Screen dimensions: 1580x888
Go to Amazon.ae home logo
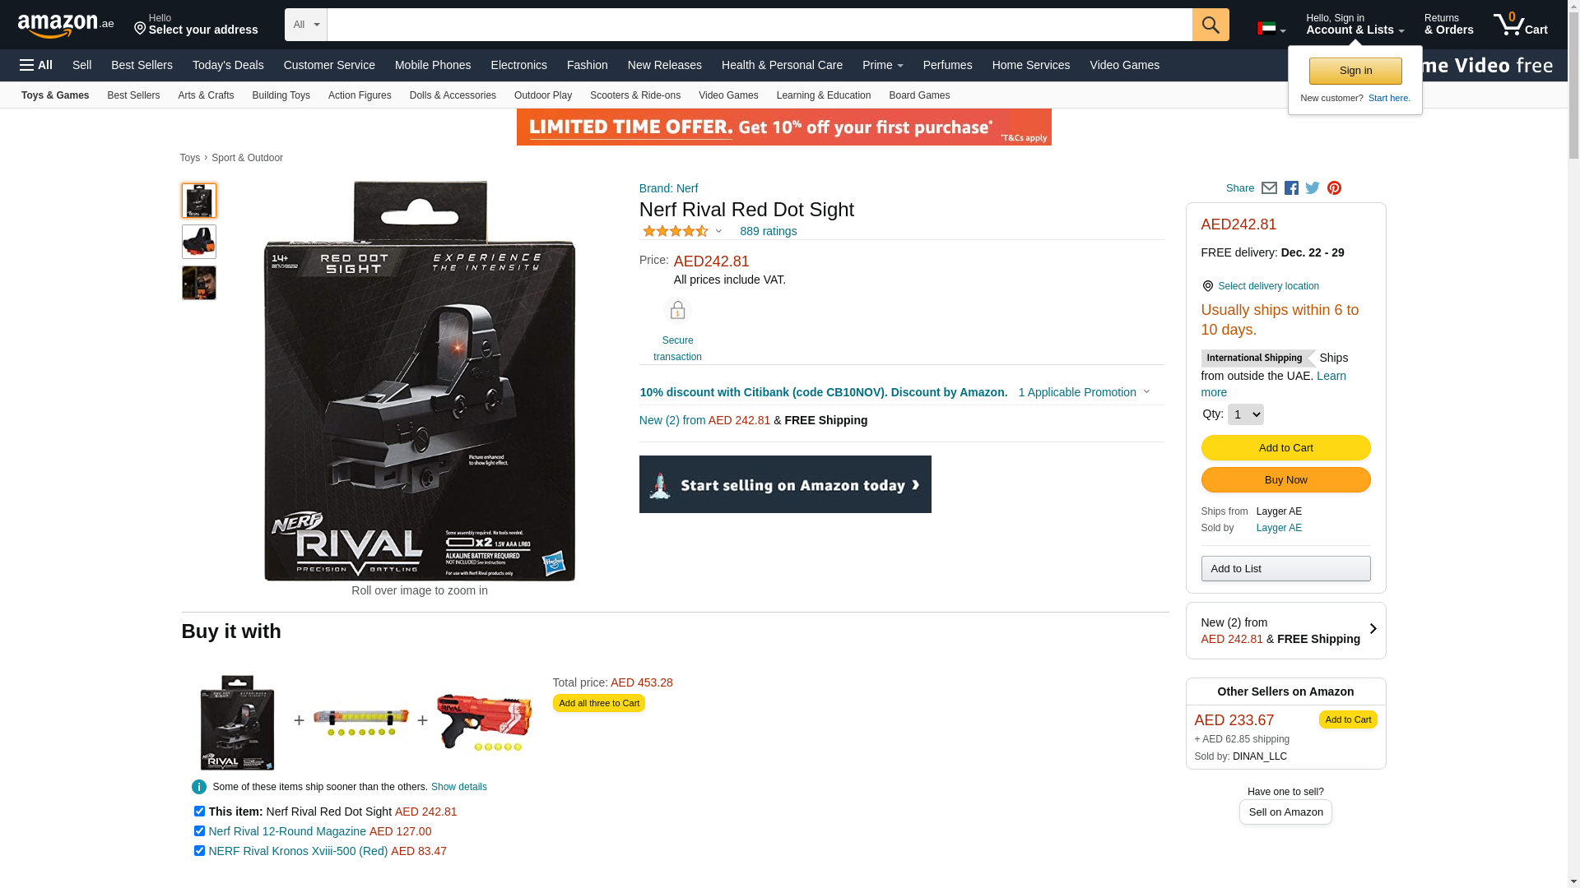coord(66,25)
